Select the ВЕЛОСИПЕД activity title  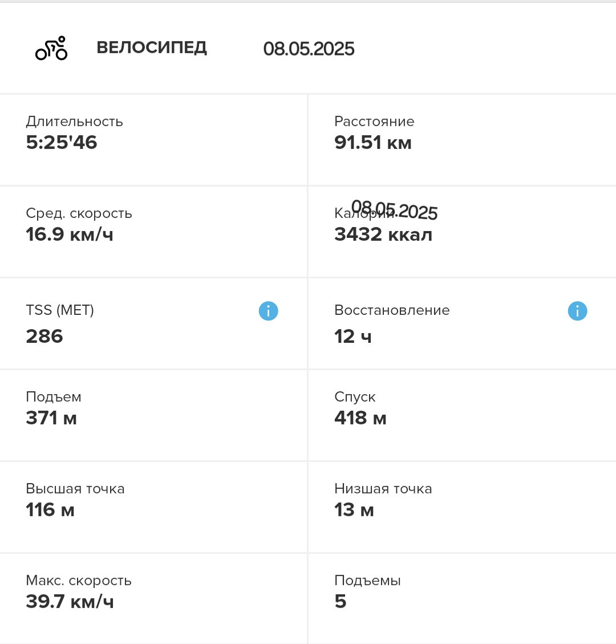[152, 48]
